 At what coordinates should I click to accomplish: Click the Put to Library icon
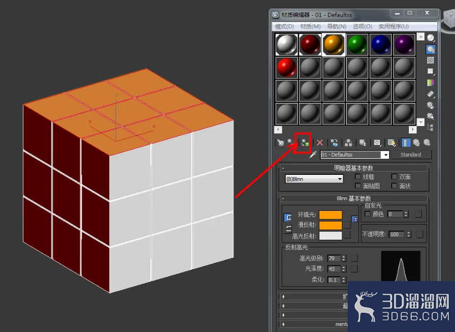point(362,143)
